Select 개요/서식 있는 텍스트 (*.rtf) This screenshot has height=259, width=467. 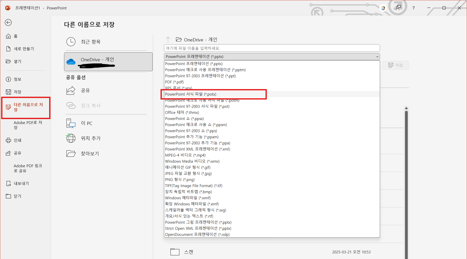pyautogui.click(x=272, y=216)
